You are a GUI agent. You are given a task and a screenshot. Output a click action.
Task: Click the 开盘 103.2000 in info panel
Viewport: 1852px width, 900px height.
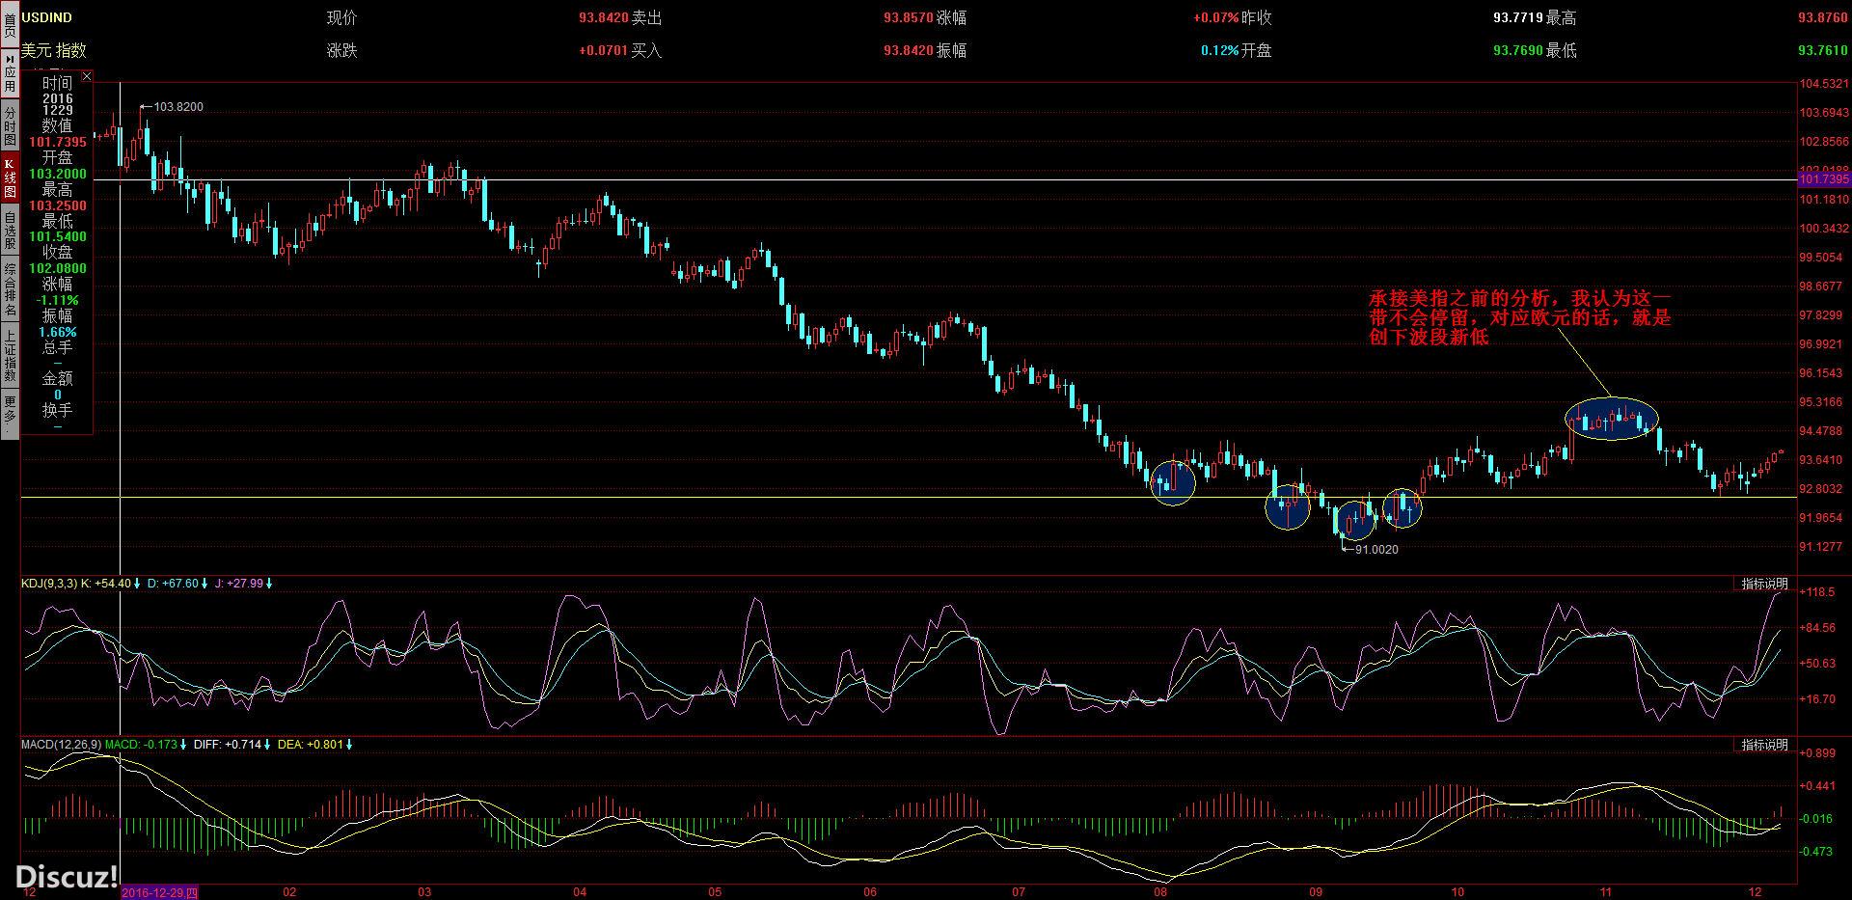pos(58,175)
